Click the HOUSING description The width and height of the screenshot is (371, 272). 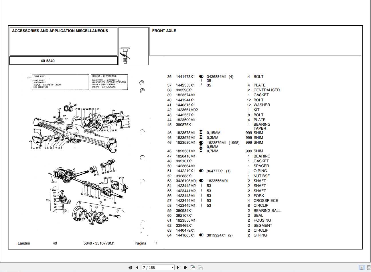pos(262,220)
